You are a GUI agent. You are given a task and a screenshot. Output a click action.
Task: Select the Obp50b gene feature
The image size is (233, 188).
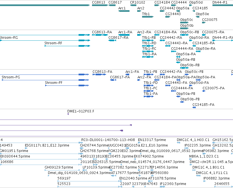coord(185,28)
